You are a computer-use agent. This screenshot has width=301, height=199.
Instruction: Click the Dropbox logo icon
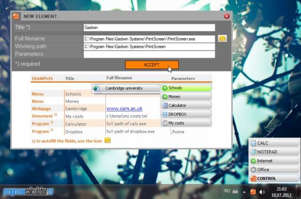pos(165,114)
